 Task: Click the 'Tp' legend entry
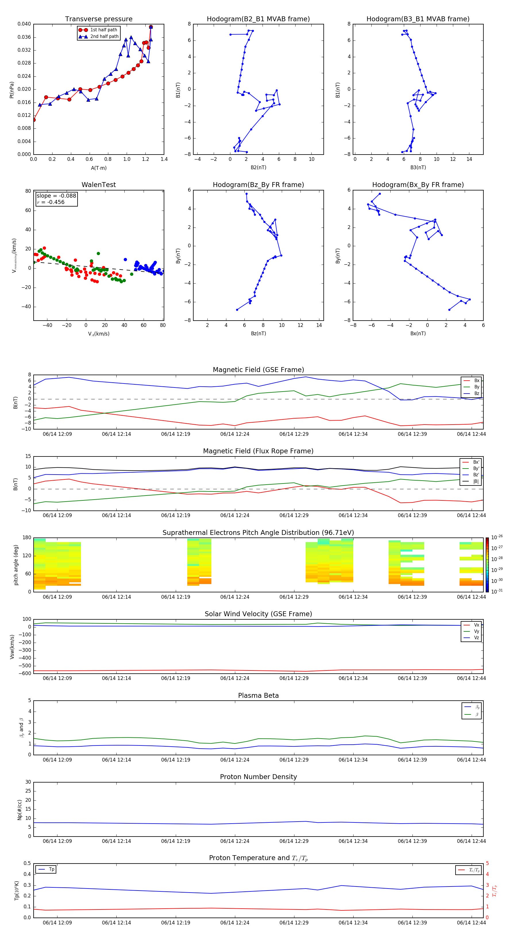point(46,869)
